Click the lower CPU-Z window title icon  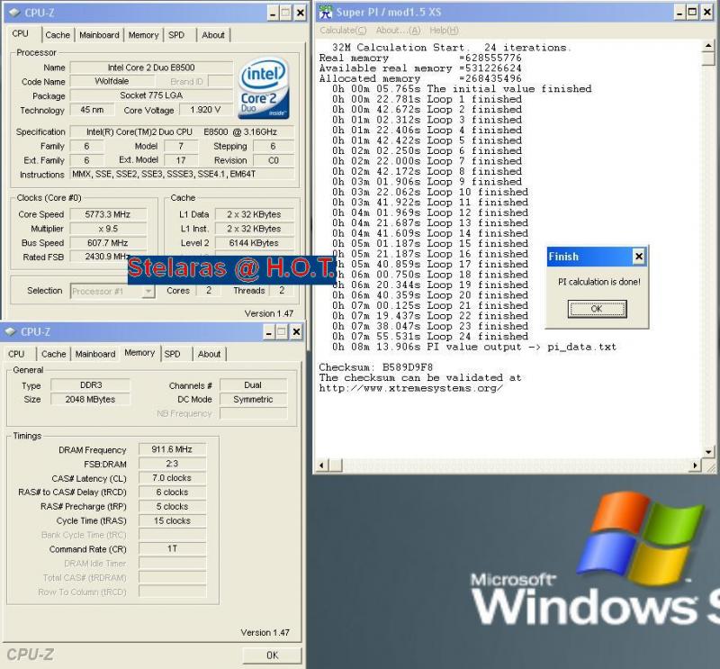tap(10, 331)
